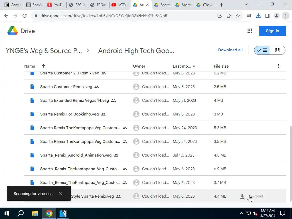The image size is (292, 219).
Task: Switch to the KCTV YouTube tab
Action: [120, 5]
